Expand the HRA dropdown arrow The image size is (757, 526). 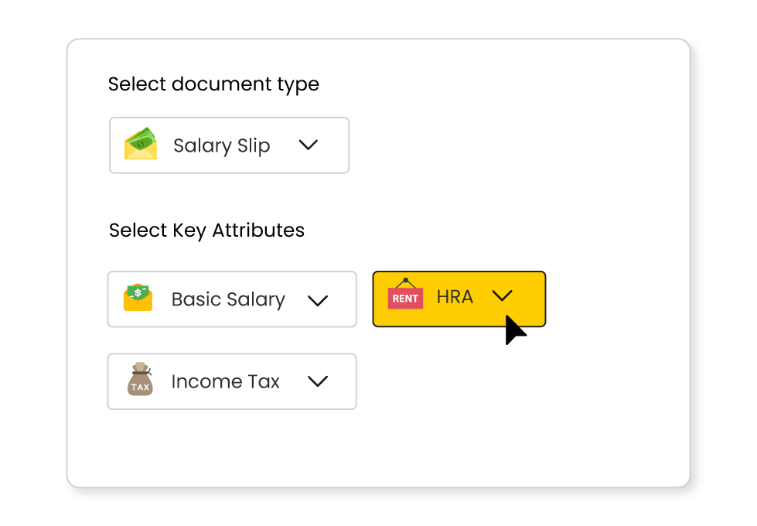click(x=503, y=296)
